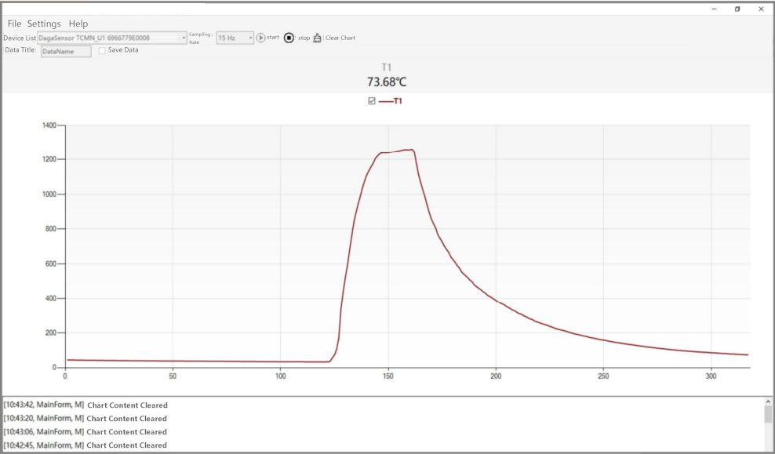Click the start play icon
Screen dimensions: 775x454
click(x=261, y=38)
